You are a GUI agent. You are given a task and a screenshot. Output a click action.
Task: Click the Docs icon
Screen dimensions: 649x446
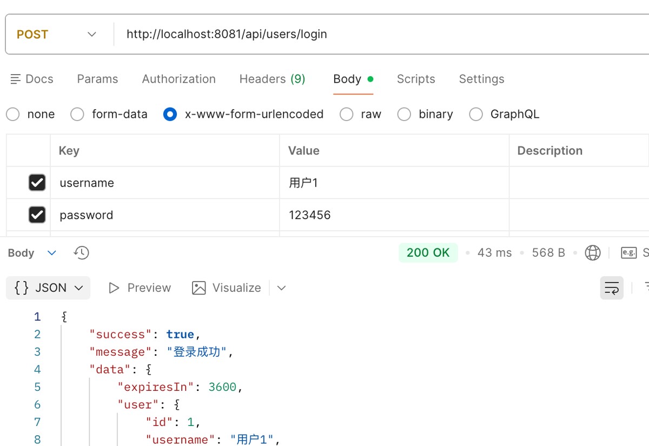16,79
